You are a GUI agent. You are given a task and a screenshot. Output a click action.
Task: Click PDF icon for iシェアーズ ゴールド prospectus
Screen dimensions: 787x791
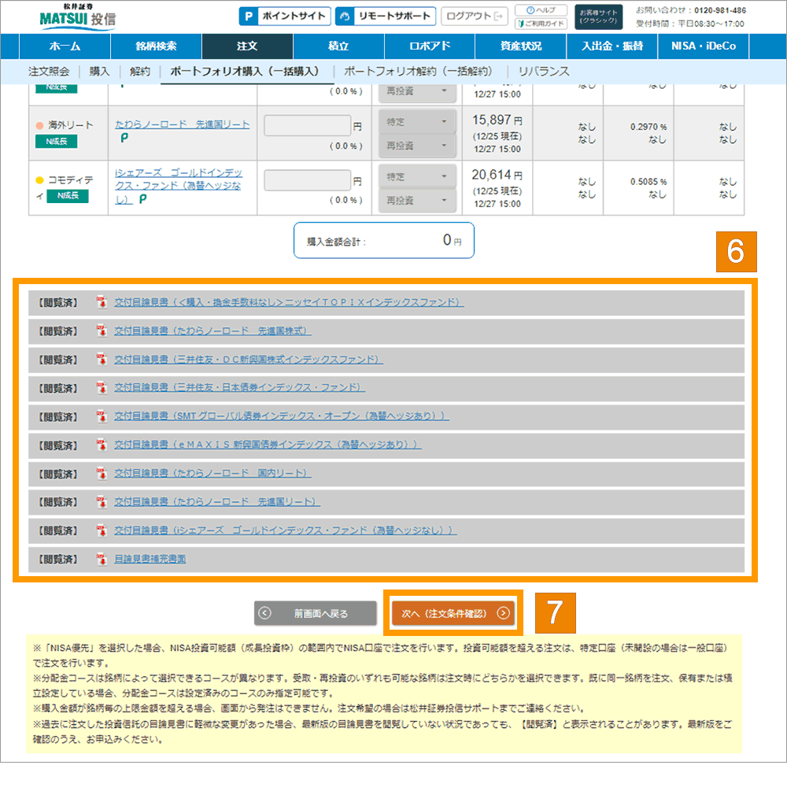(102, 530)
